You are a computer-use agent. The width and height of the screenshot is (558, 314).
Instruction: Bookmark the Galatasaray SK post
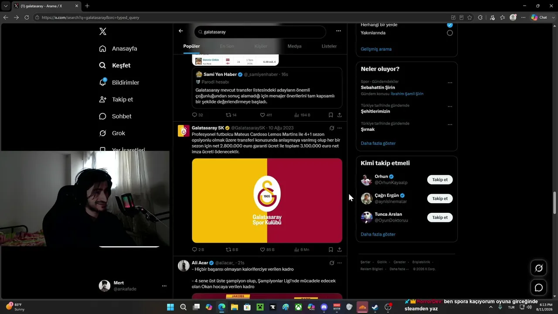tap(331, 249)
